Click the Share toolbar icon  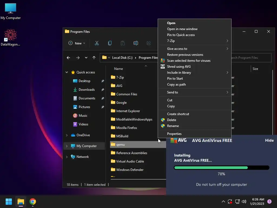[x=149, y=43]
